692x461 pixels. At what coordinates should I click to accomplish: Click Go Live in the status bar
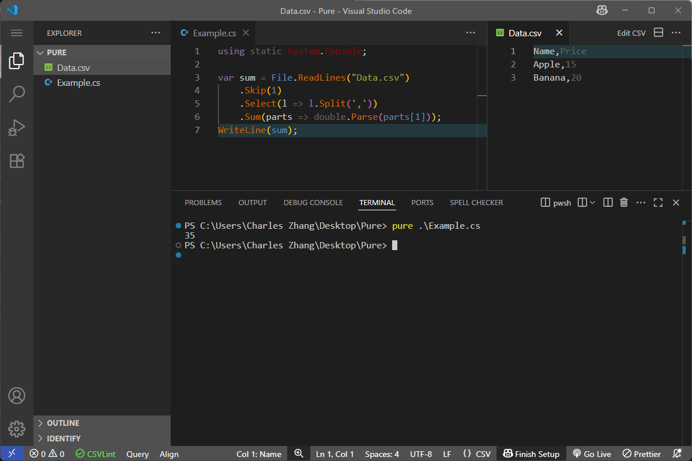592,454
